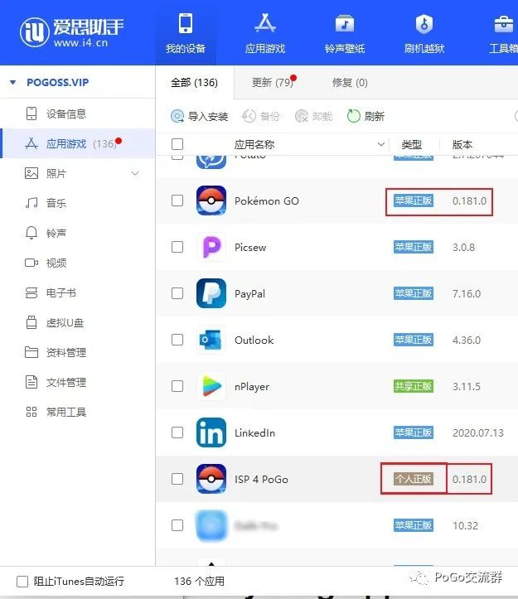The height and width of the screenshot is (599, 518).
Task: Switch to the 修复 (0) tab
Action: click(x=350, y=83)
